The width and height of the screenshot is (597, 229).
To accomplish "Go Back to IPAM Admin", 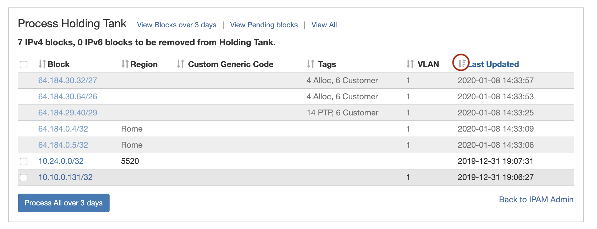I will pyautogui.click(x=536, y=200).
